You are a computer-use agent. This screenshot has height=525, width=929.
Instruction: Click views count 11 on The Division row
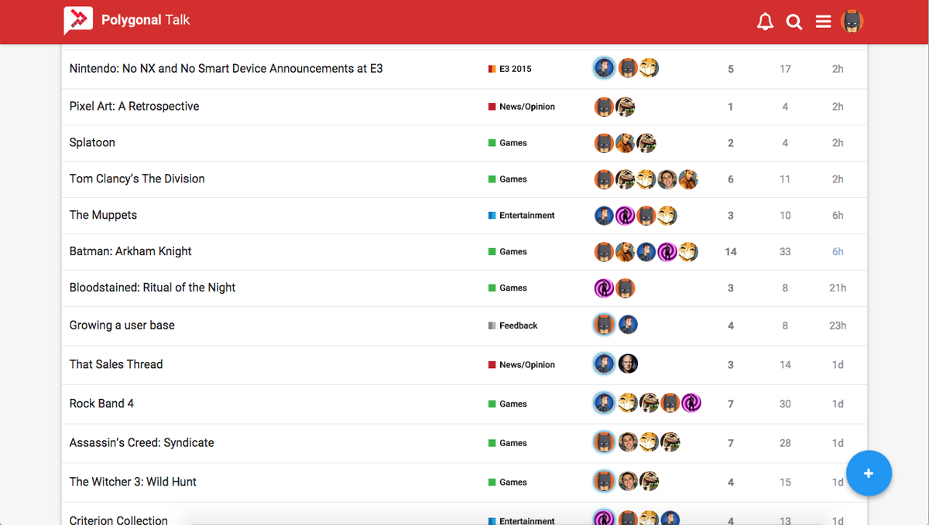785,179
